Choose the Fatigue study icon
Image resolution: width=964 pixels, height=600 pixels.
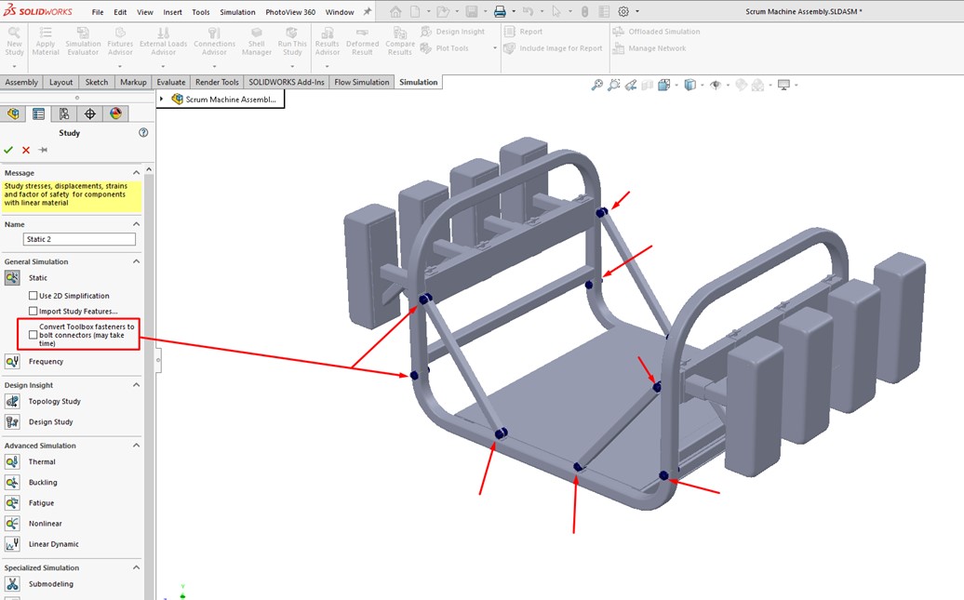(x=12, y=503)
